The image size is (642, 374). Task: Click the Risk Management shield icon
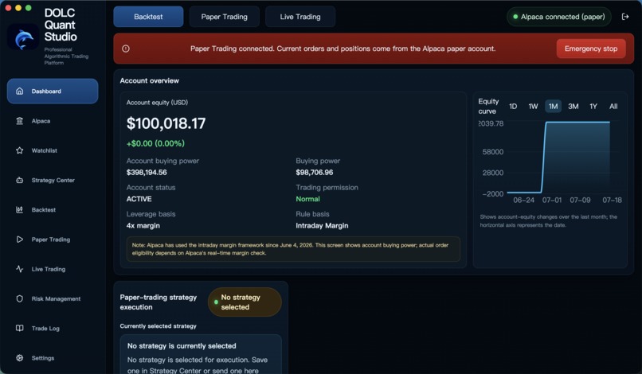19,298
